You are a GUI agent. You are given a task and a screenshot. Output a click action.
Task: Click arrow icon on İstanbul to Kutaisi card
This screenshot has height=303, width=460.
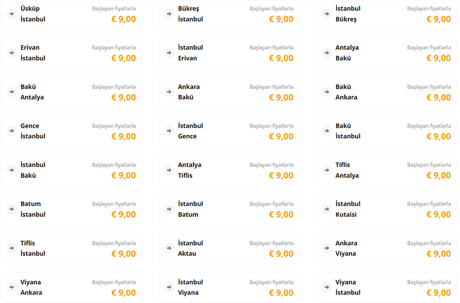pyautogui.click(x=326, y=209)
